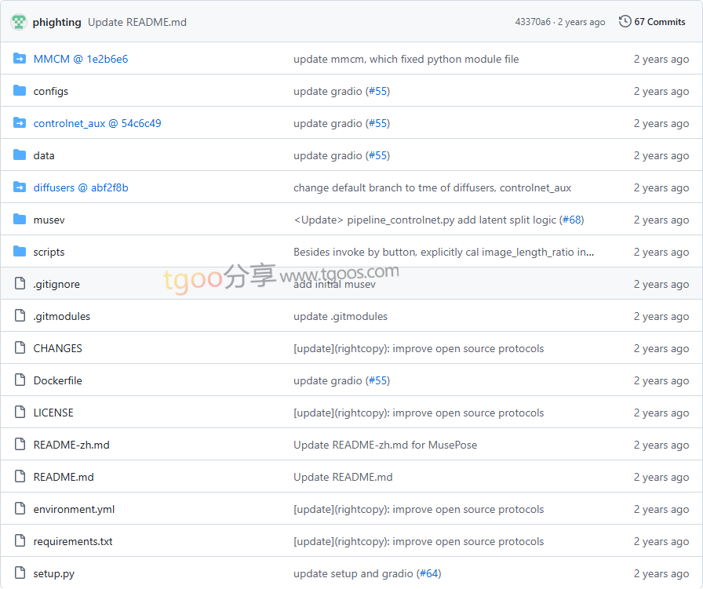Click commit hash 43370a6
Viewport: 703px width, 589px height.
pos(533,22)
